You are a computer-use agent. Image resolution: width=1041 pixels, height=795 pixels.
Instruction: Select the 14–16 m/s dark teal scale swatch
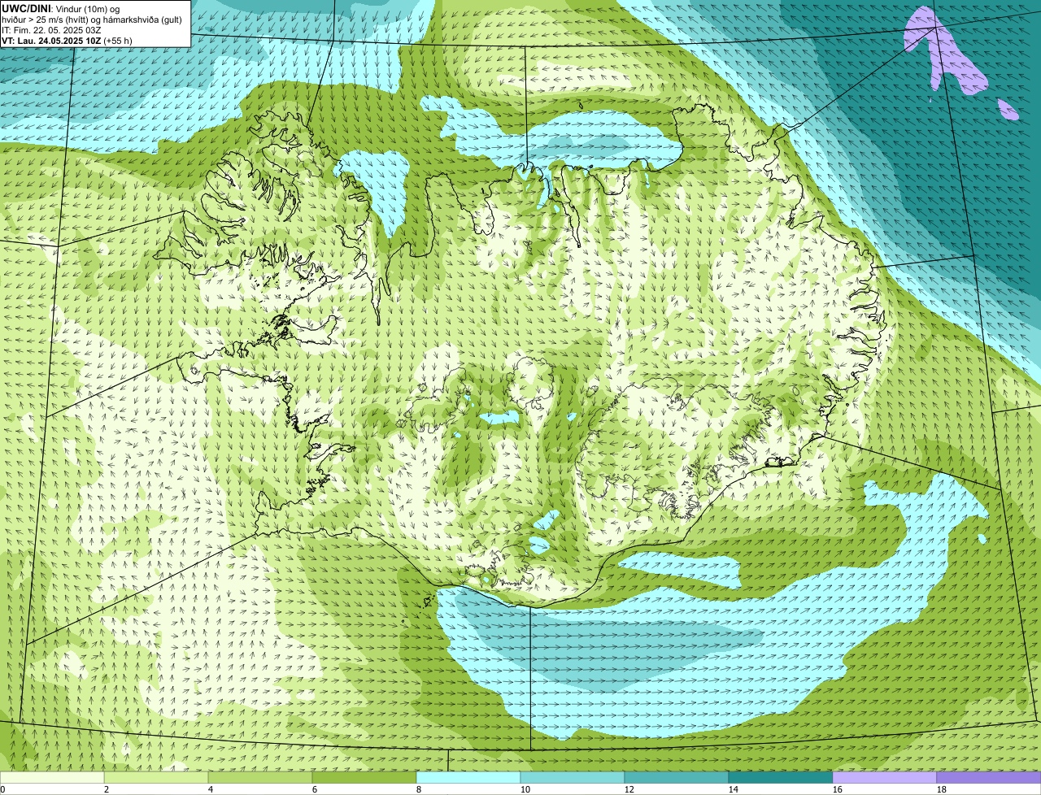[781, 778]
